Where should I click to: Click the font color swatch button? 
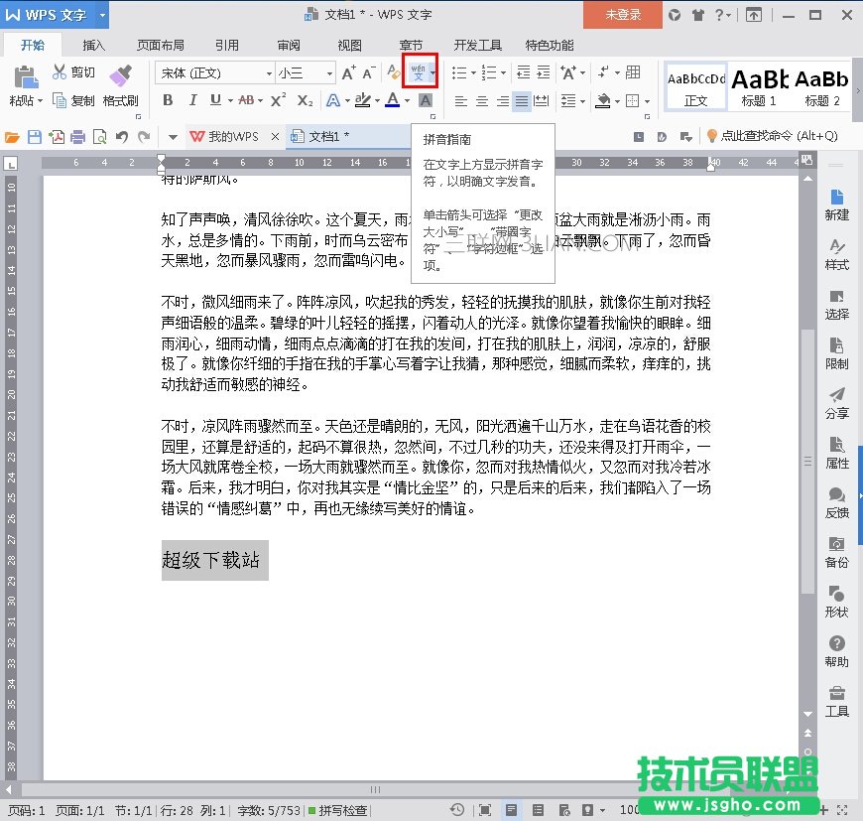pyautogui.click(x=393, y=100)
